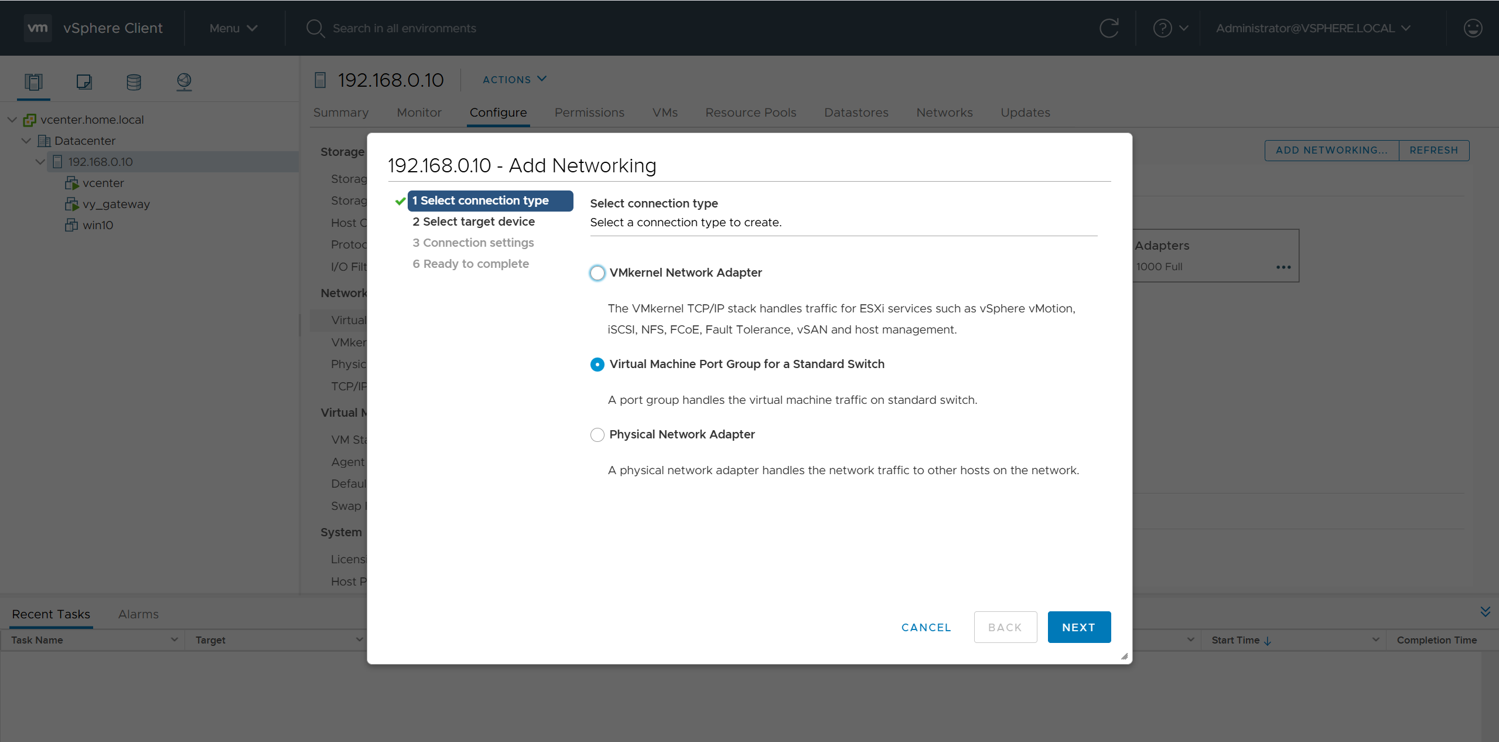Open the VMs and Templates inventory icon
1499x742 pixels.
(x=84, y=81)
